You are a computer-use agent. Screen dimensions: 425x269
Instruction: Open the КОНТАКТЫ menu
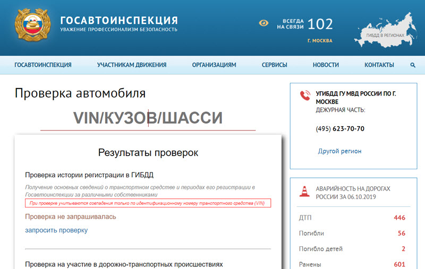tap(379, 65)
